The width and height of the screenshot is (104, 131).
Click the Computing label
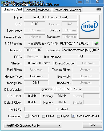coord(15,116)
